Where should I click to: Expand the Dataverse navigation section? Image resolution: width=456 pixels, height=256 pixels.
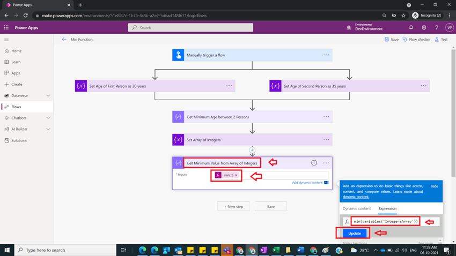[x=48, y=95]
